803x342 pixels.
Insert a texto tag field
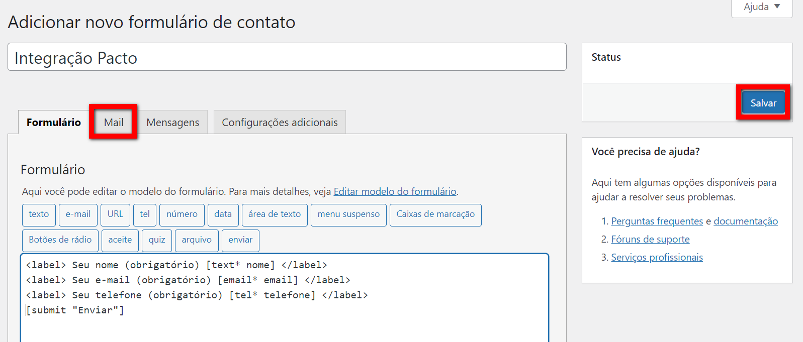tap(39, 214)
